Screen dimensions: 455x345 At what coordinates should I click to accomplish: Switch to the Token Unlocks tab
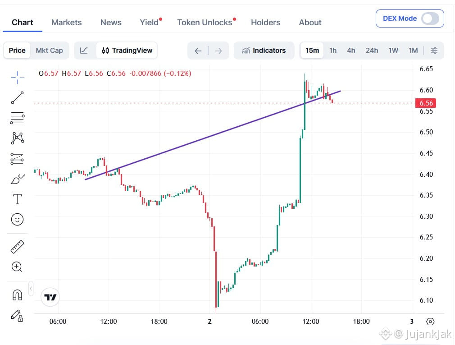205,23
